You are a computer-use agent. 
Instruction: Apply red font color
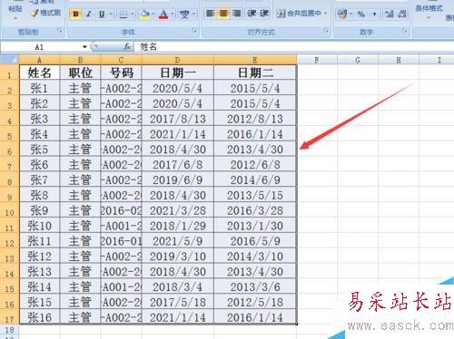point(163,15)
